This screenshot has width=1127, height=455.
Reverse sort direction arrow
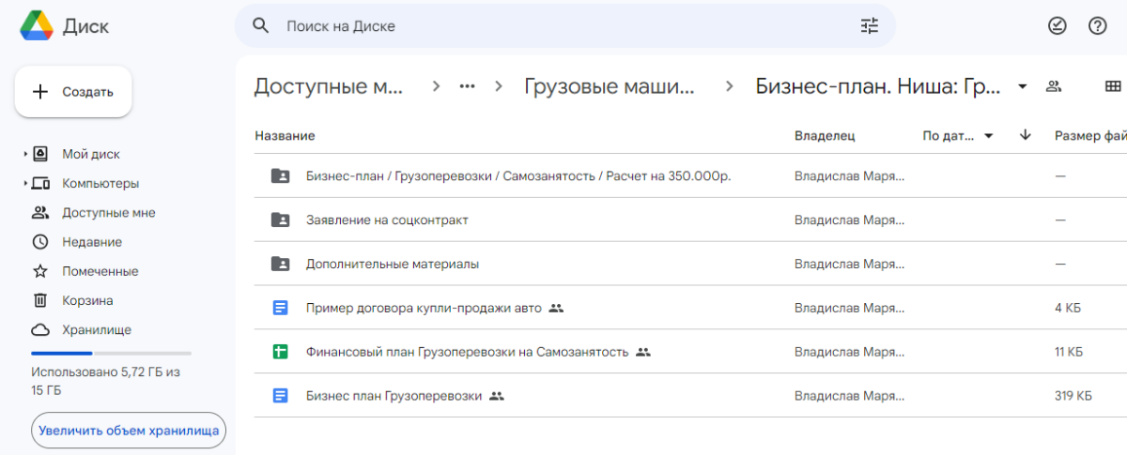1026,136
